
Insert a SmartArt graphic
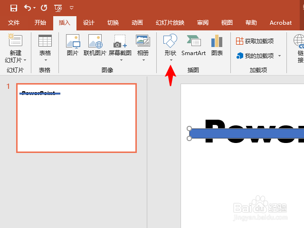click(193, 45)
